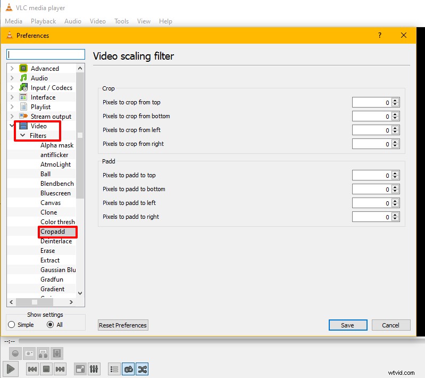Viewport: 425px width, 378px height.
Task: Select the Deinterlace filter item
Action: point(56,241)
